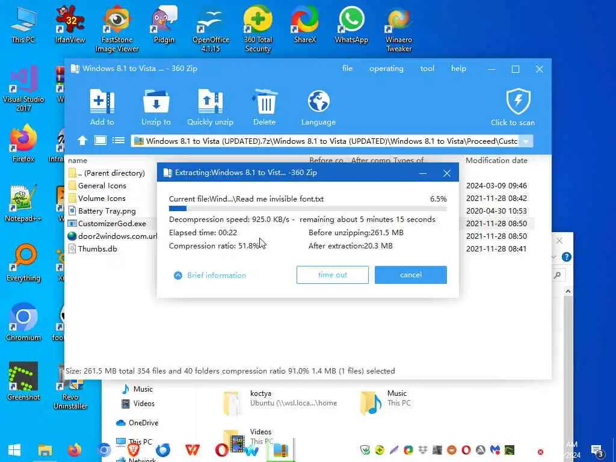Click the Unzip to toolbar icon

click(156, 101)
